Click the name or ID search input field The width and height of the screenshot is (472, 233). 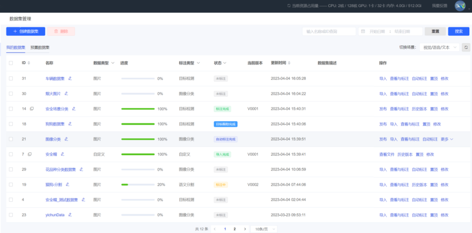[329, 31]
